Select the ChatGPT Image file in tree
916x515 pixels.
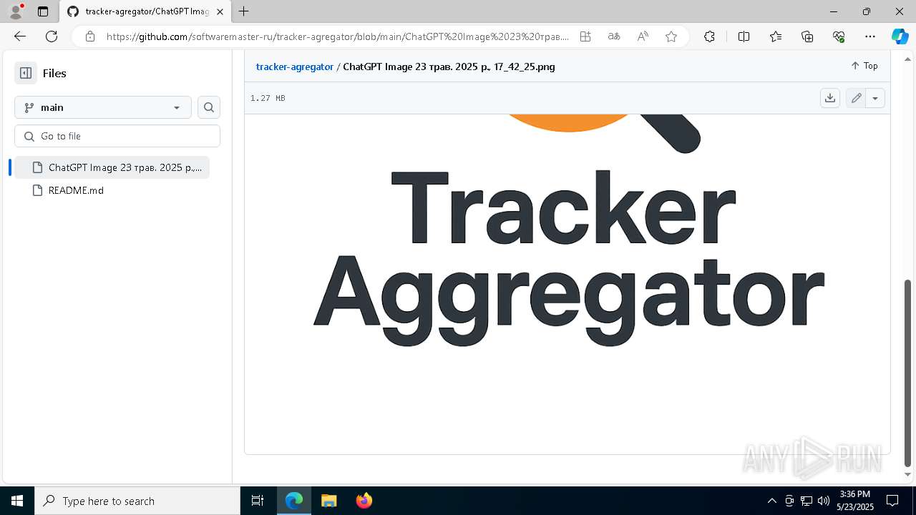pyautogui.click(x=112, y=167)
